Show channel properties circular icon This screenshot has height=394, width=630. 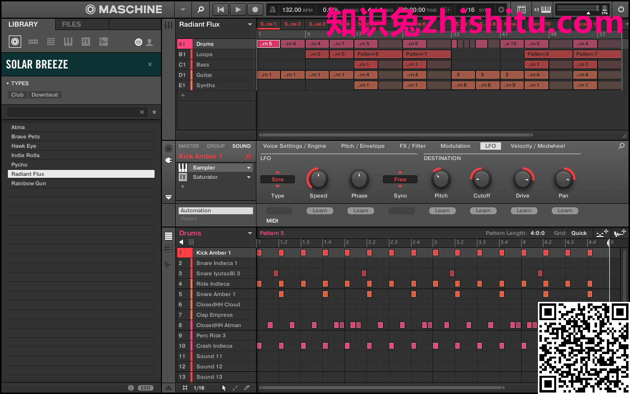point(168,148)
